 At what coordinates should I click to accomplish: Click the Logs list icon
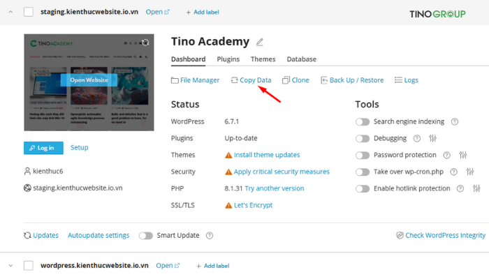398,80
